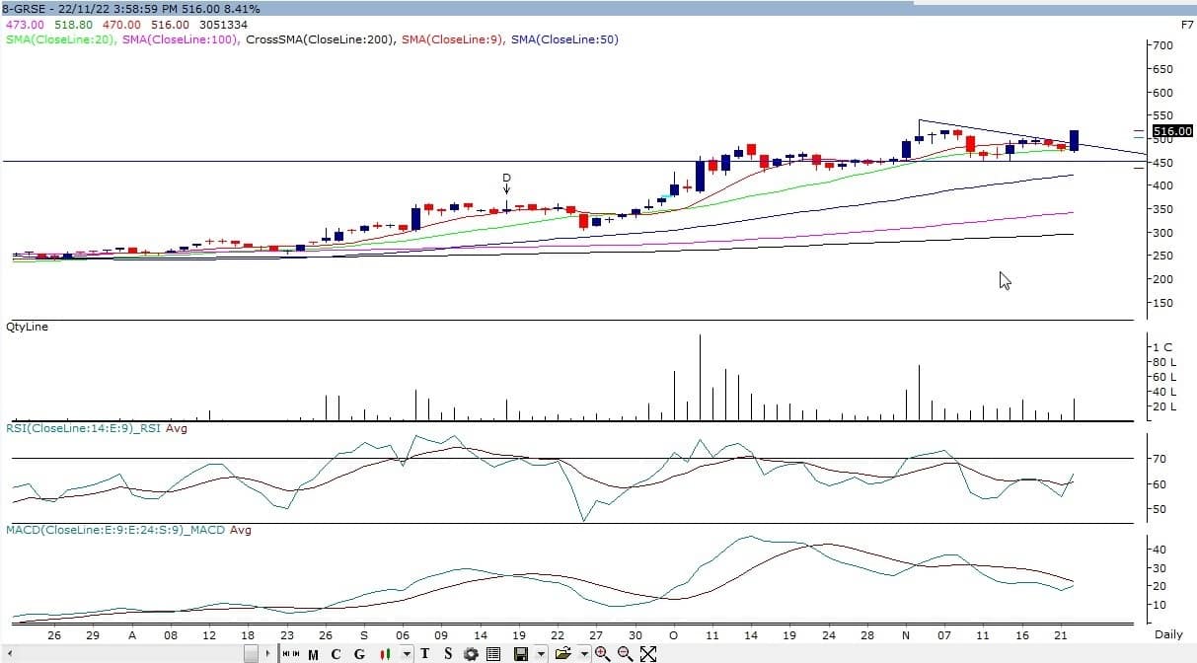Screen dimensions: 1197x663
Task: Zoom in with the plus magnifier
Action: (602, 653)
